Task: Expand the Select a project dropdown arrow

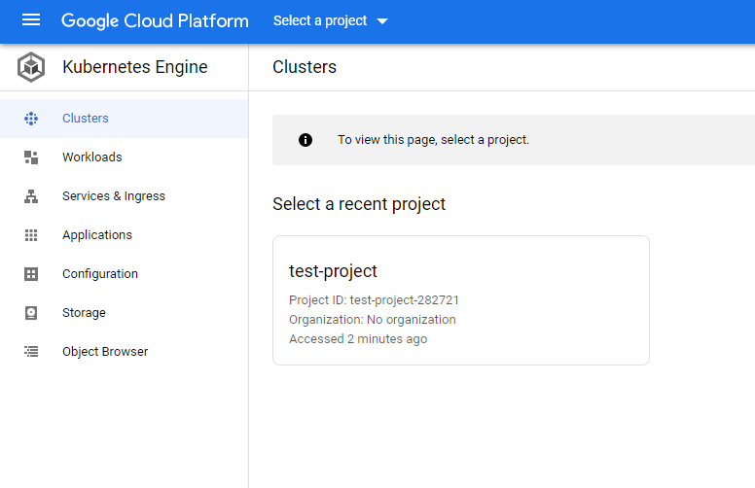Action: pyautogui.click(x=382, y=21)
